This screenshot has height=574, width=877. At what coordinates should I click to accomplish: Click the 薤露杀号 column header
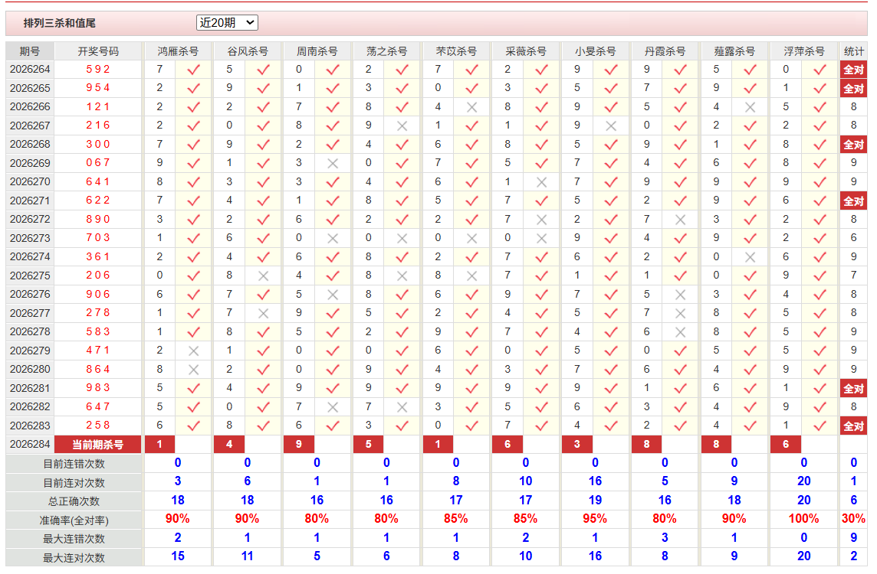click(x=734, y=51)
